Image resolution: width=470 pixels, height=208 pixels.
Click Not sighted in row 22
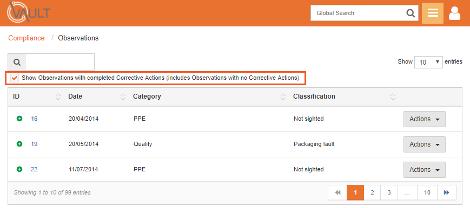(x=309, y=169)
